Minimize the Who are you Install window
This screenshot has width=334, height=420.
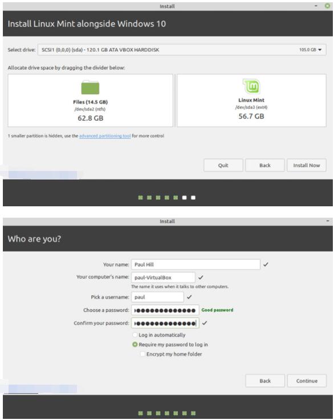(x=328, y=221)
